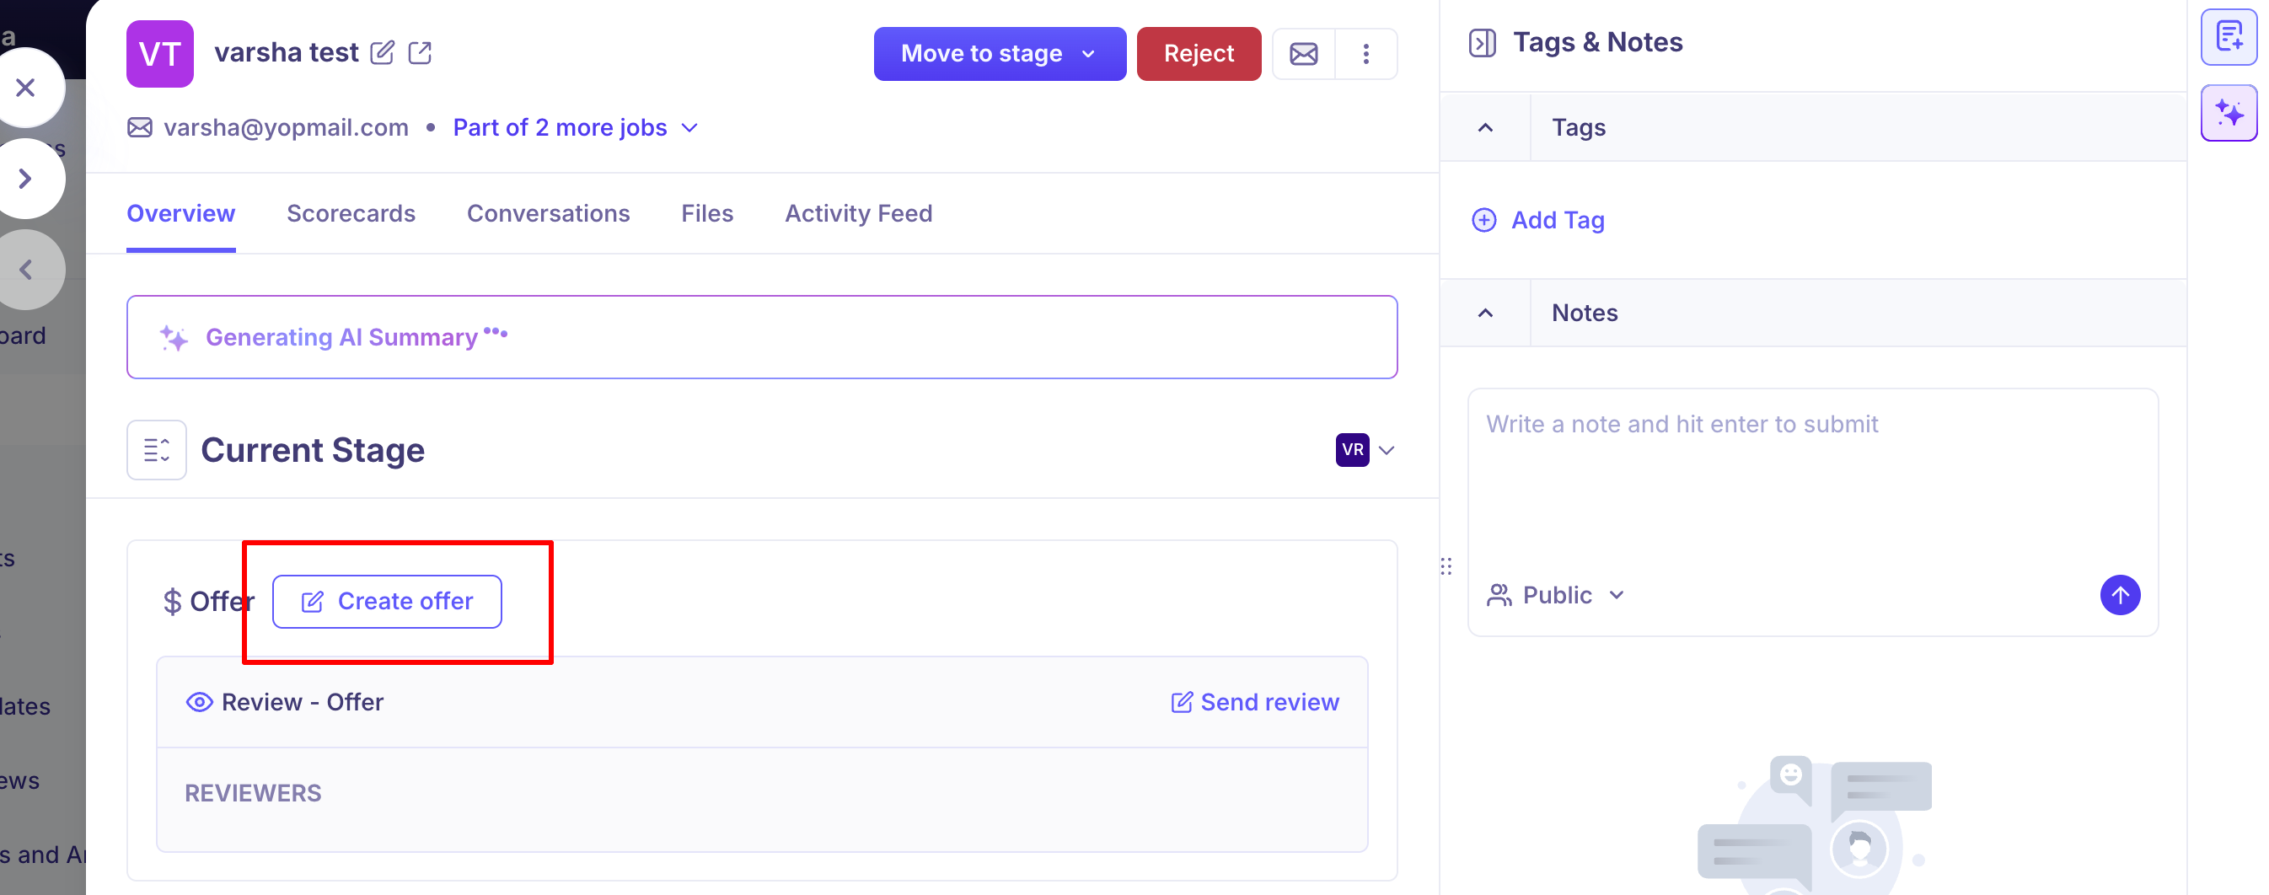2269x895 pixels.
Task: Collapse Tags & Notes panel icon
Action: click(x=1483, y=42)
